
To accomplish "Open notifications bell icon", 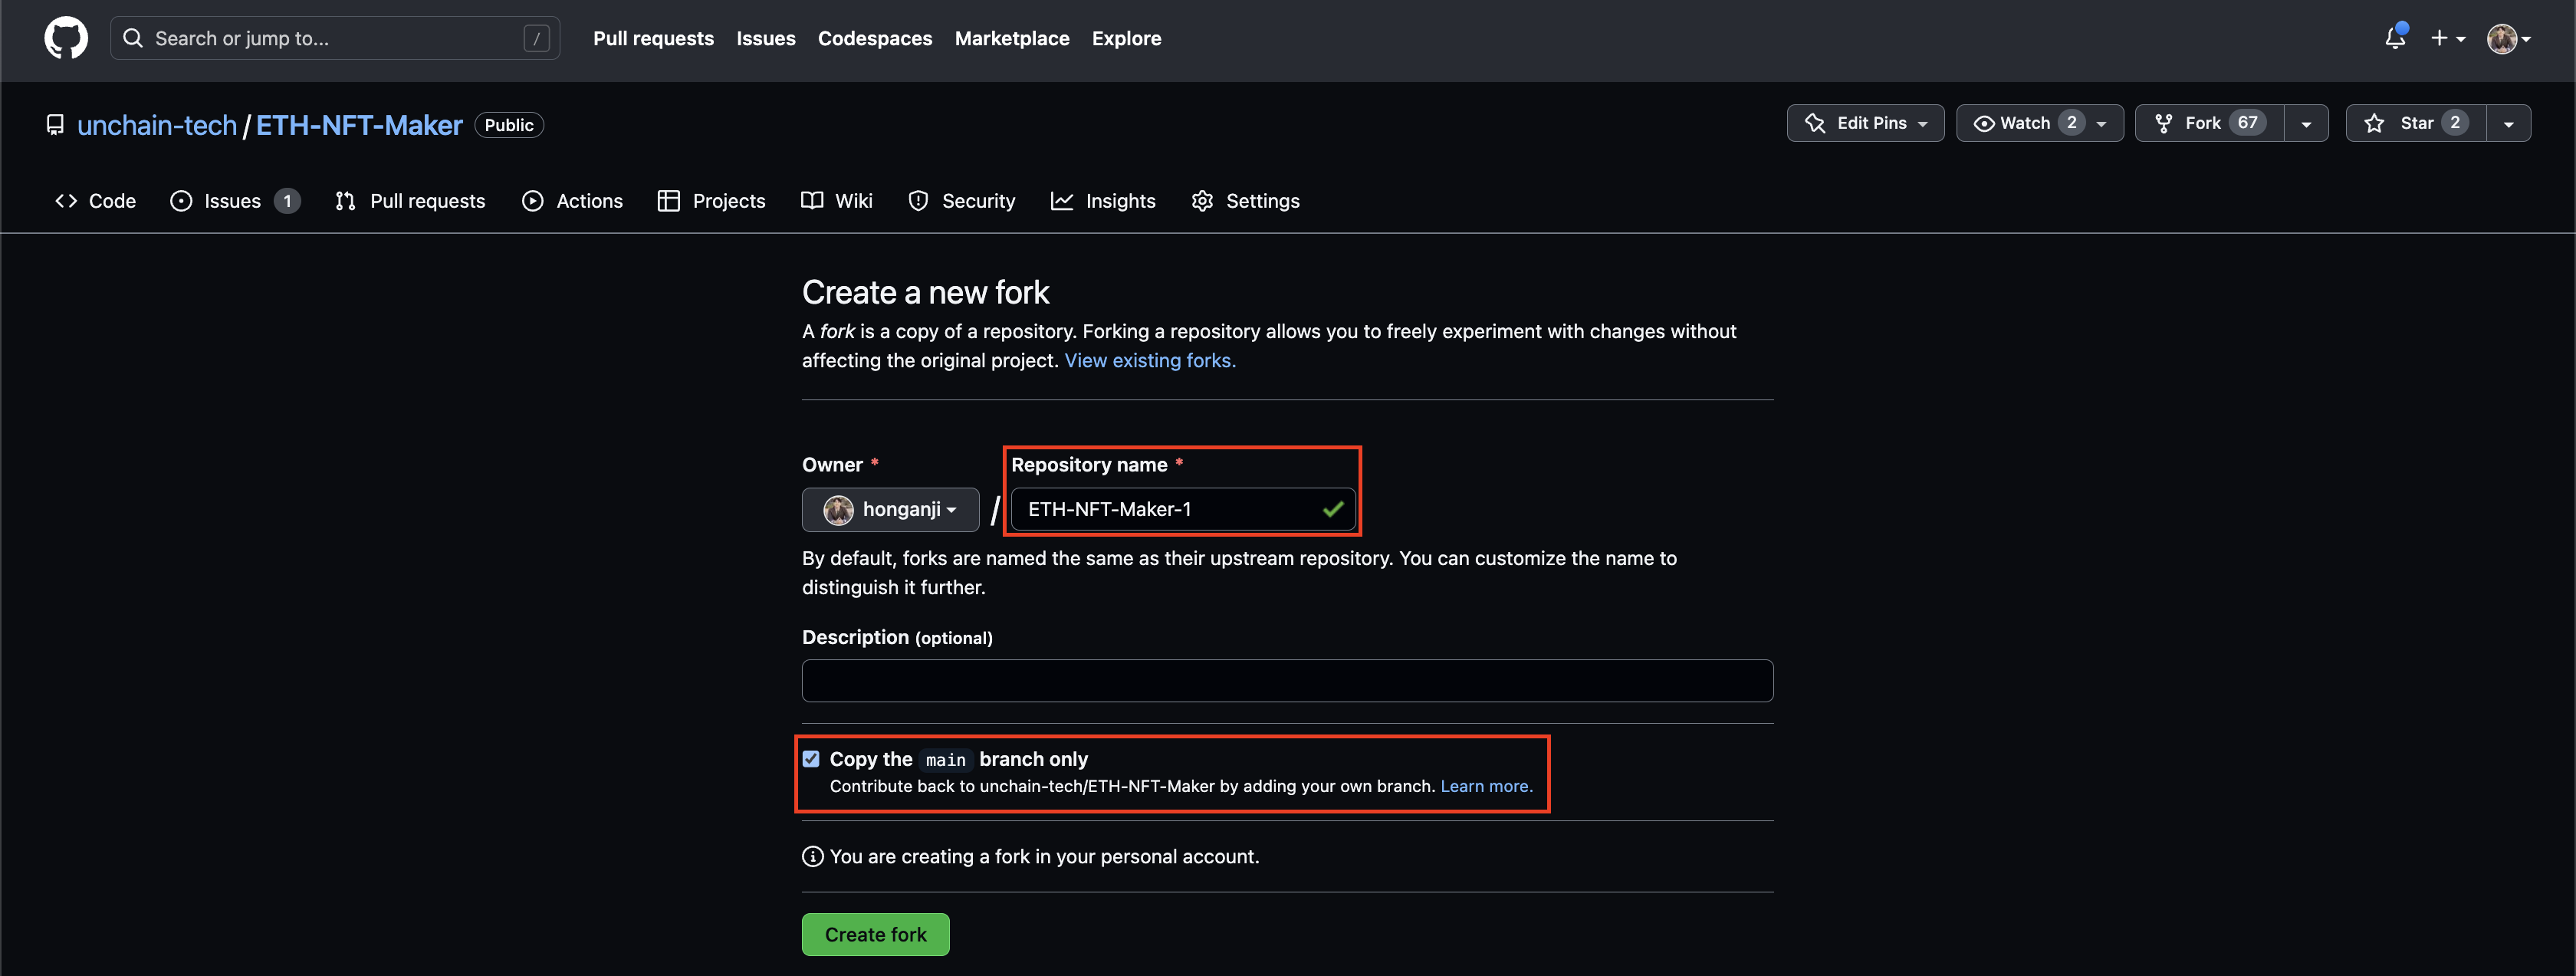I will point(2395,38).
